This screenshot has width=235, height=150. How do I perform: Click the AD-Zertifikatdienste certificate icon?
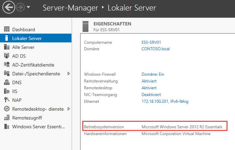[7, 64]
